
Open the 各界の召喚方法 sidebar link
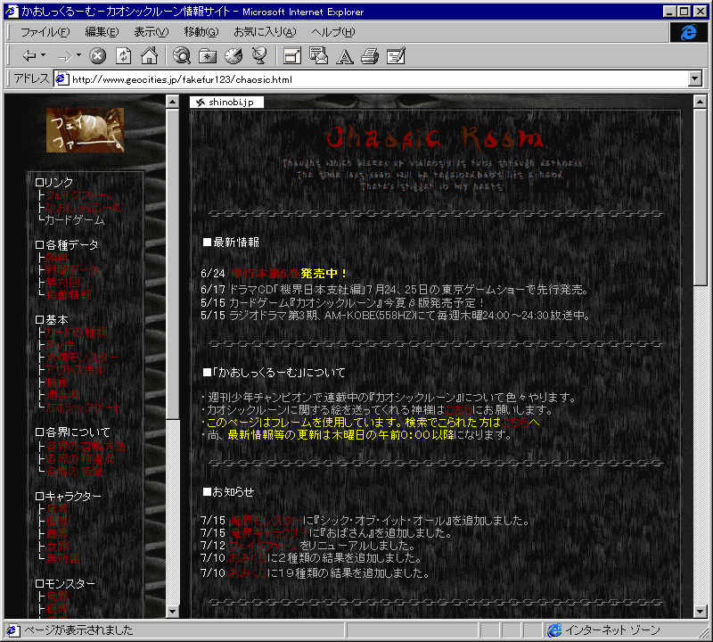(x=86, y=447)
